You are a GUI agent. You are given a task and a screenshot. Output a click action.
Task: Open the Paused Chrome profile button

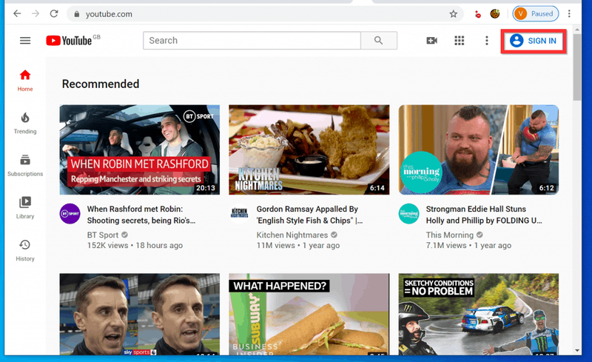click(535, 14)
